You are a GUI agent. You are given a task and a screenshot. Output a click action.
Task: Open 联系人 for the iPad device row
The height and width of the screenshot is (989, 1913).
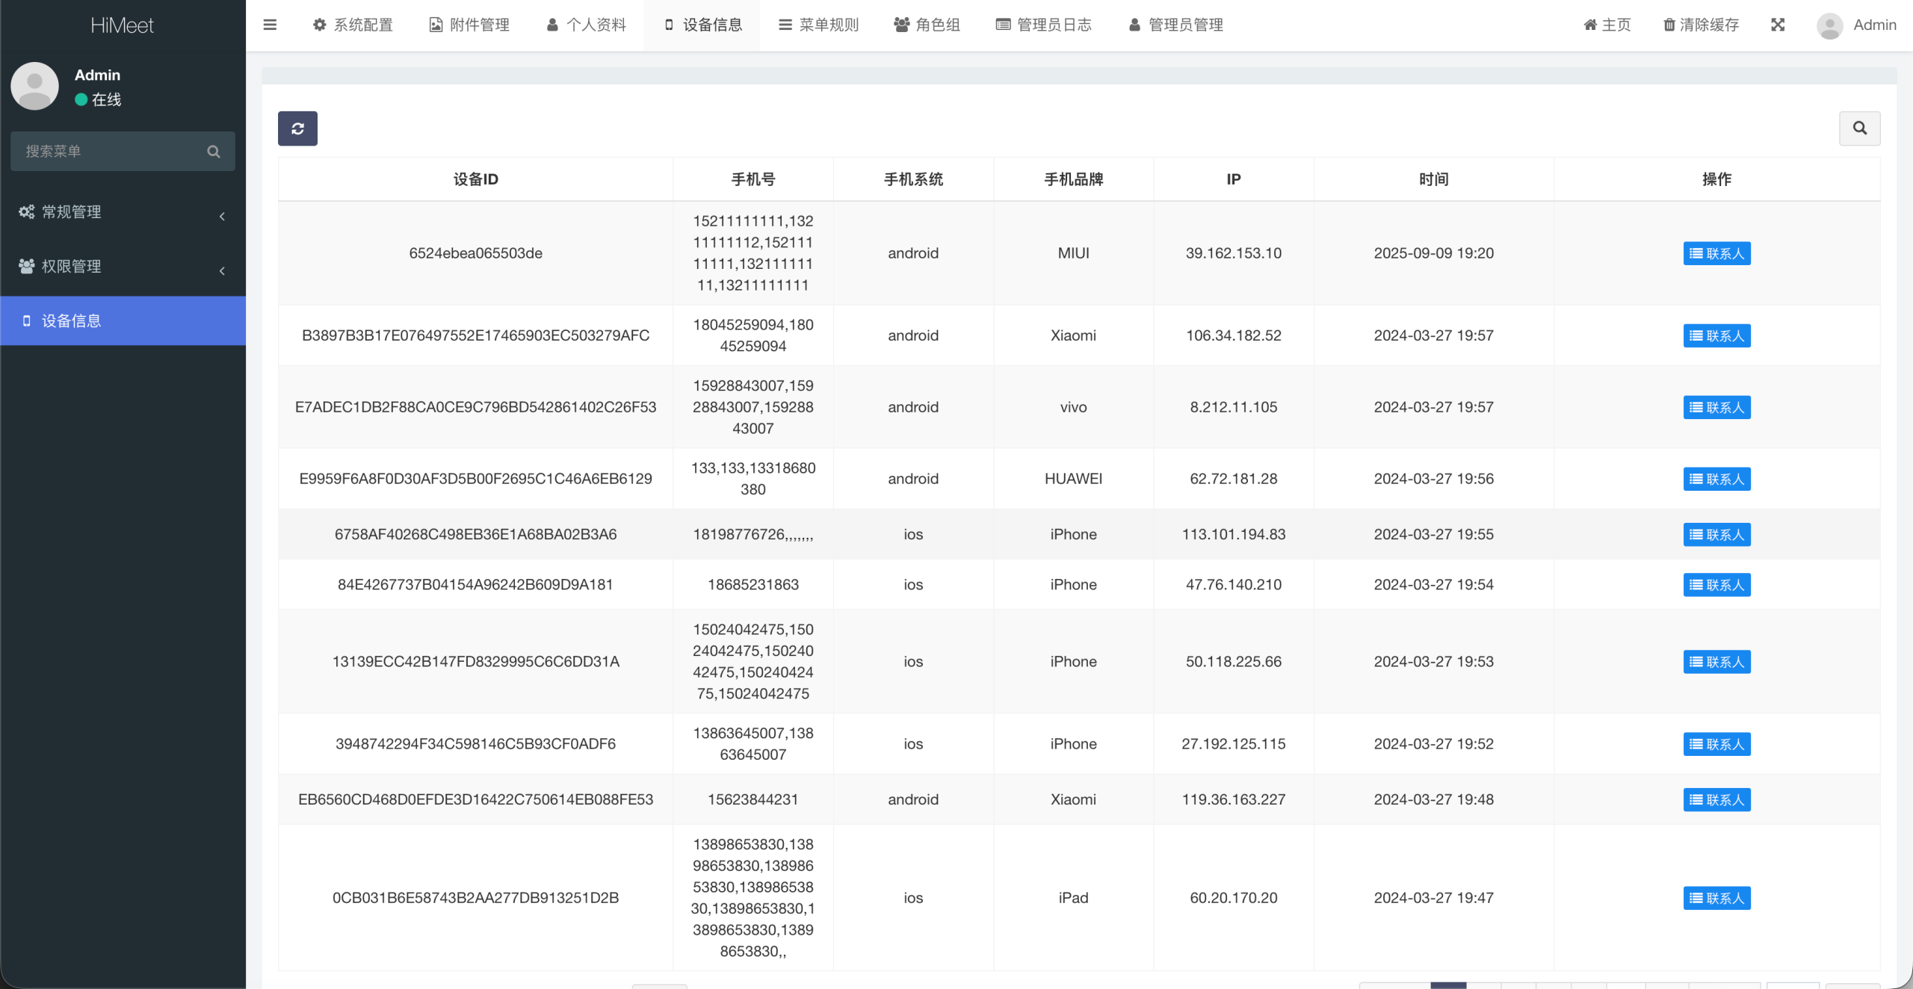[1716, 898]
